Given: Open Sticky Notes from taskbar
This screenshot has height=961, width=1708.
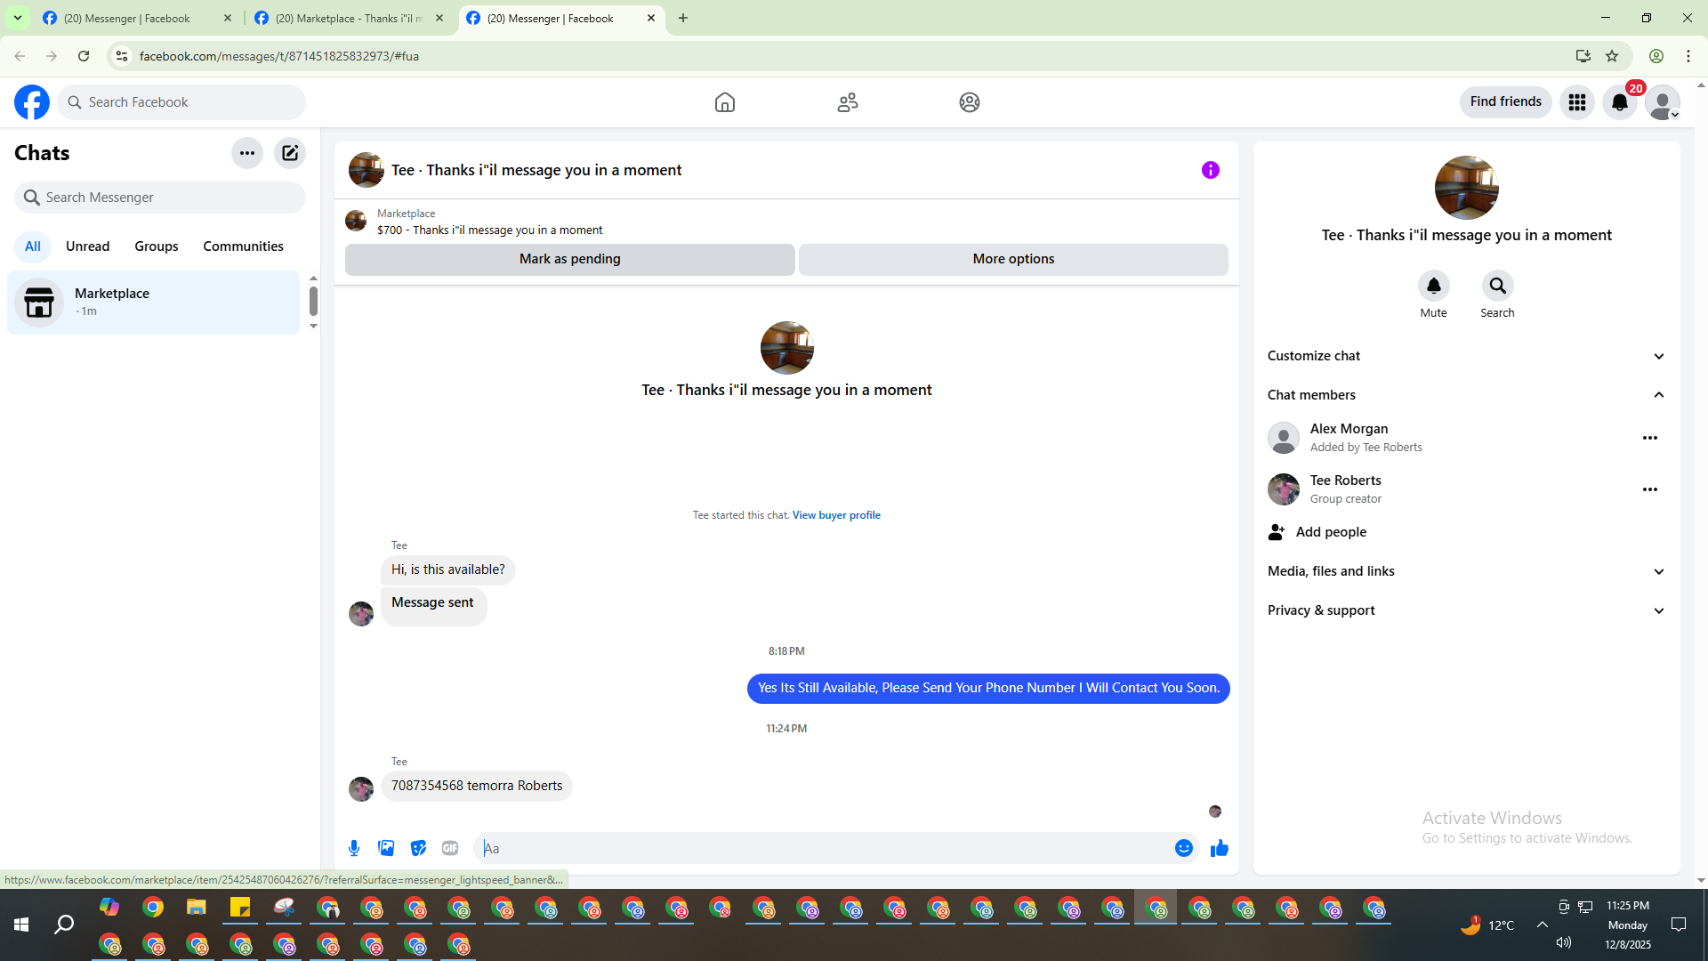Looking at the screenshot, I should click(x=240, y=908).
